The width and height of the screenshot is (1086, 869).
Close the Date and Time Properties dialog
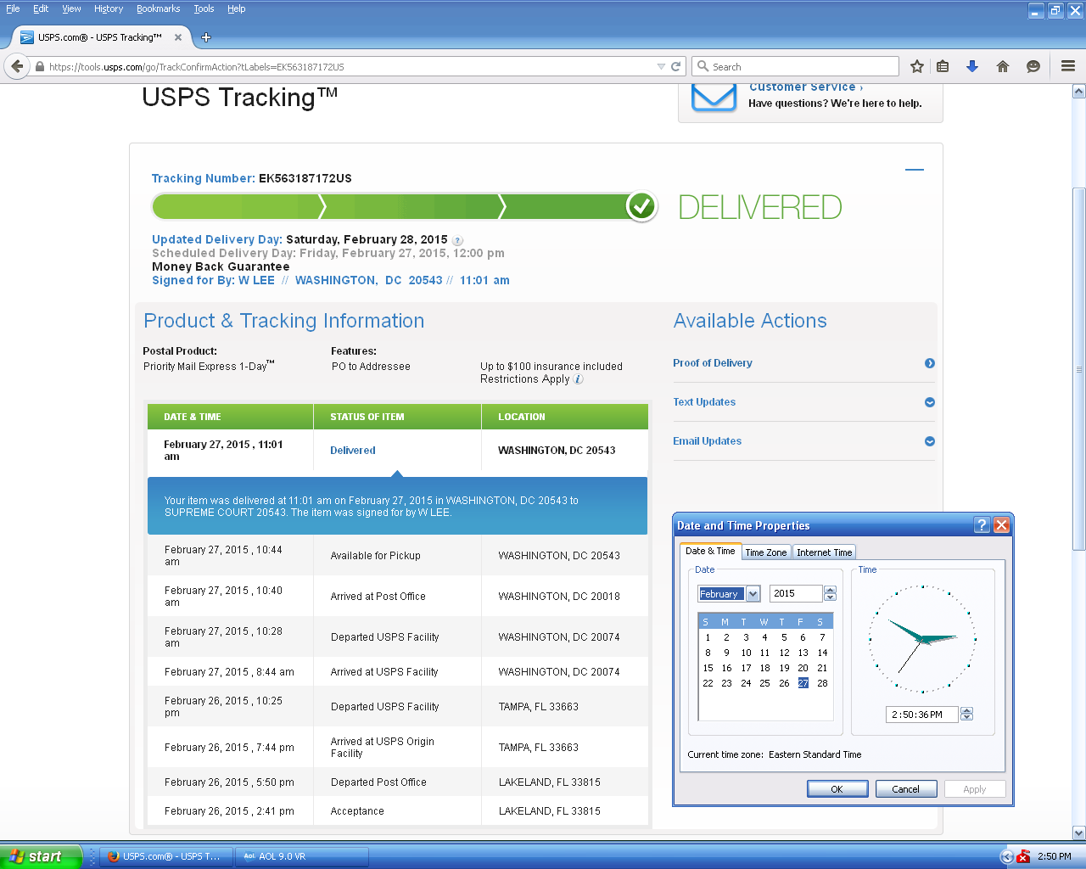(x=1001, y=525)
